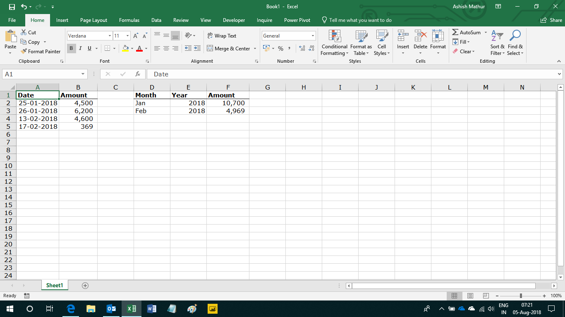This screenshot has height=317, width=565.
Task: Switch to Page Break Preview icon
Action: [486, 296]
